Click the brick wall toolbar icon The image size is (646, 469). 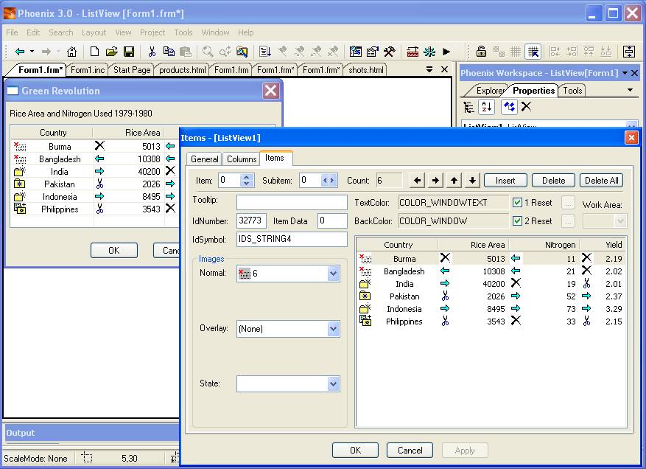(412, 52)
